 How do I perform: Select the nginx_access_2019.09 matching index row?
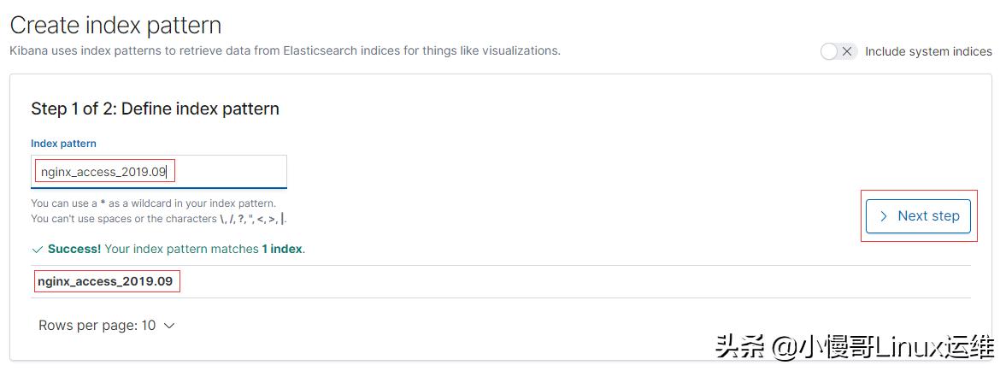(105, 281)
